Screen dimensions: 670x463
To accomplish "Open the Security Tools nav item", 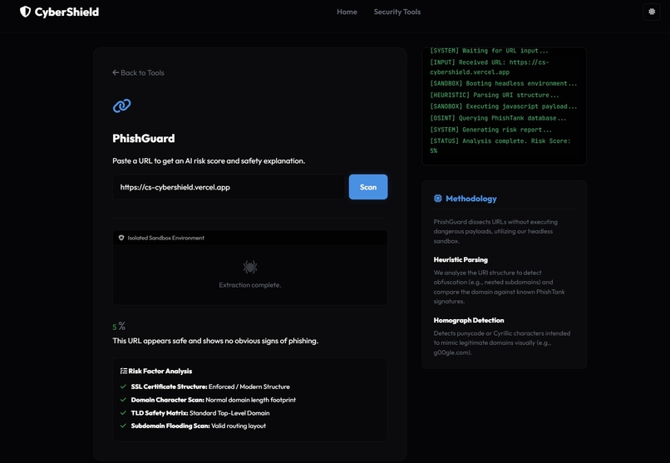I will pos(397,12).
